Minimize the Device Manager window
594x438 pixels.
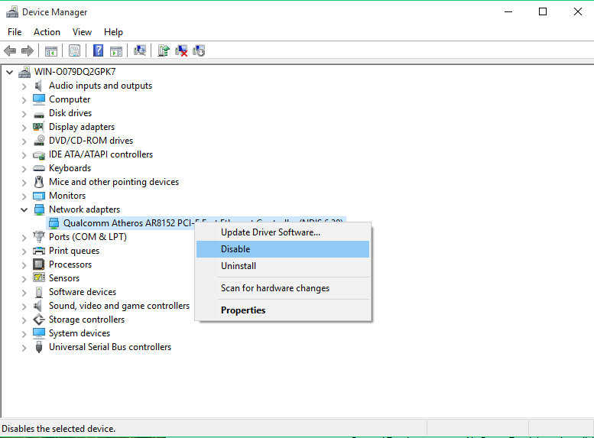tap(508, 11)
